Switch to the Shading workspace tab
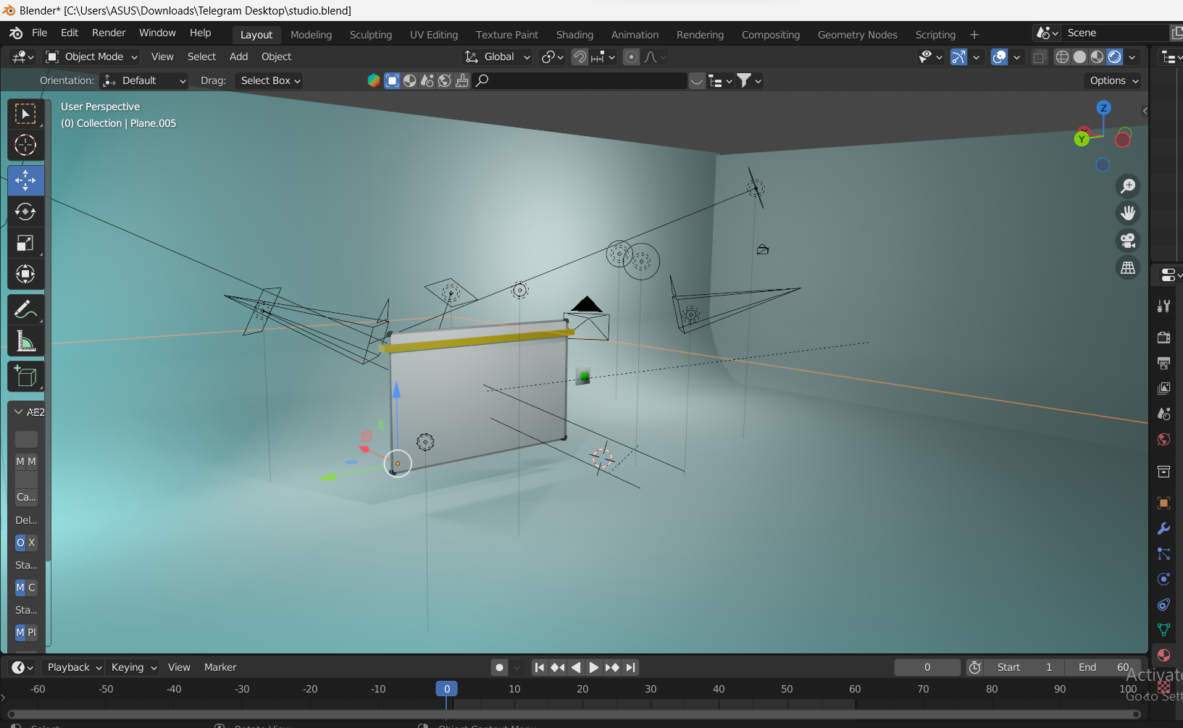 click(x=574, y=35)
